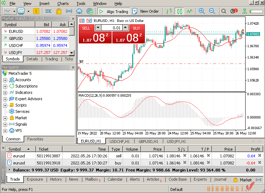Click the New Order button
Viewport: 265px width, 193px height.
click(146, 11)
